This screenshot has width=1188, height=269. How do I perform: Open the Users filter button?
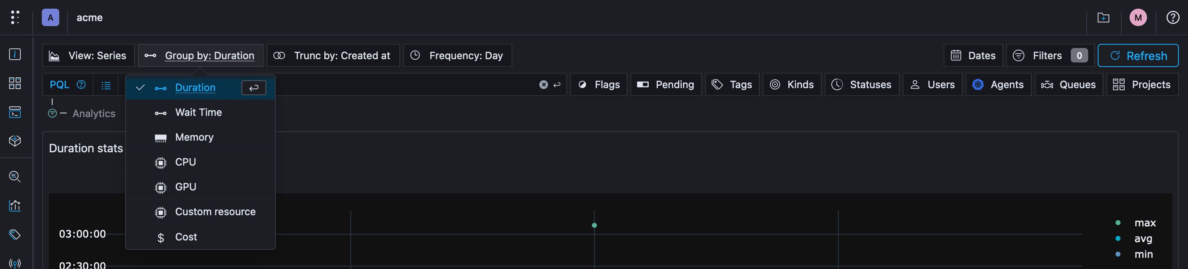[932, 84]
